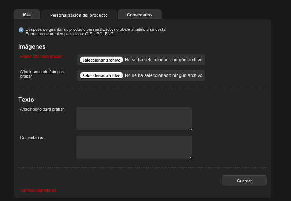
Task: Click the second photo's no-file-selected status text
Action: click(164, 75)
